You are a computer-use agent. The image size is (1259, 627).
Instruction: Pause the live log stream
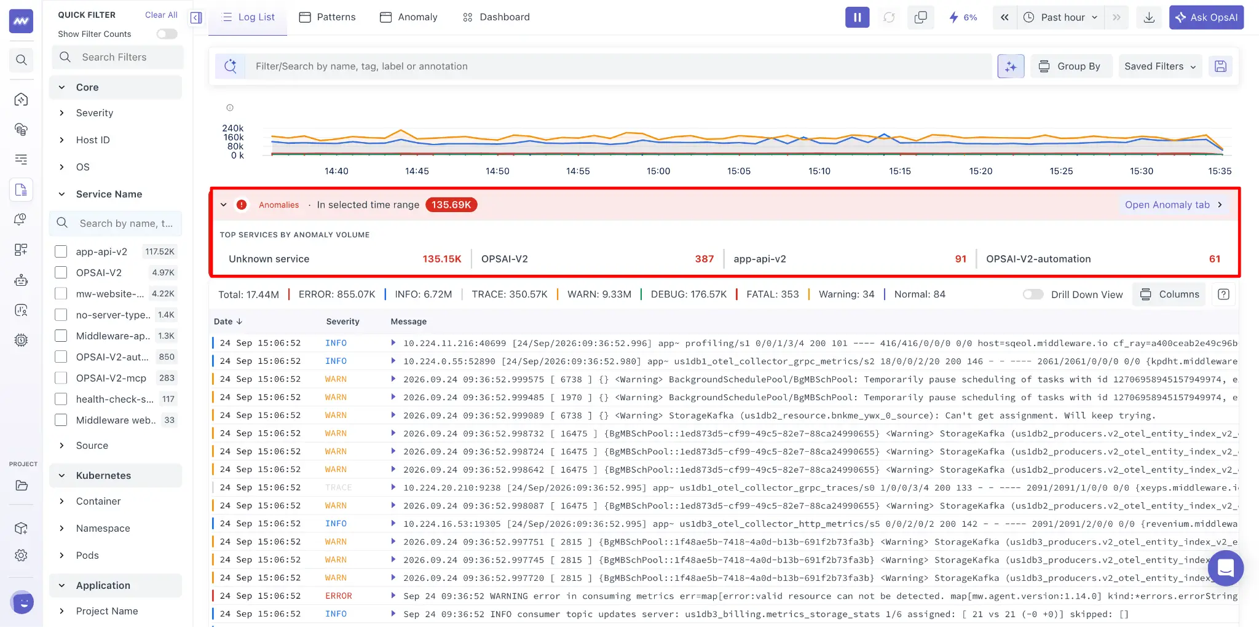point(857,17)
